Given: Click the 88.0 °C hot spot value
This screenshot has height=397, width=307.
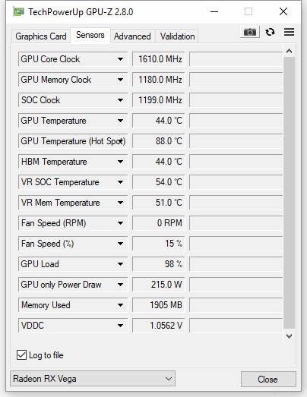Looking at the screenshot, I should 159,141.
